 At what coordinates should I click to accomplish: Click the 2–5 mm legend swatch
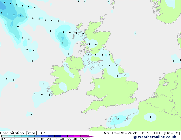pos(25,136)
